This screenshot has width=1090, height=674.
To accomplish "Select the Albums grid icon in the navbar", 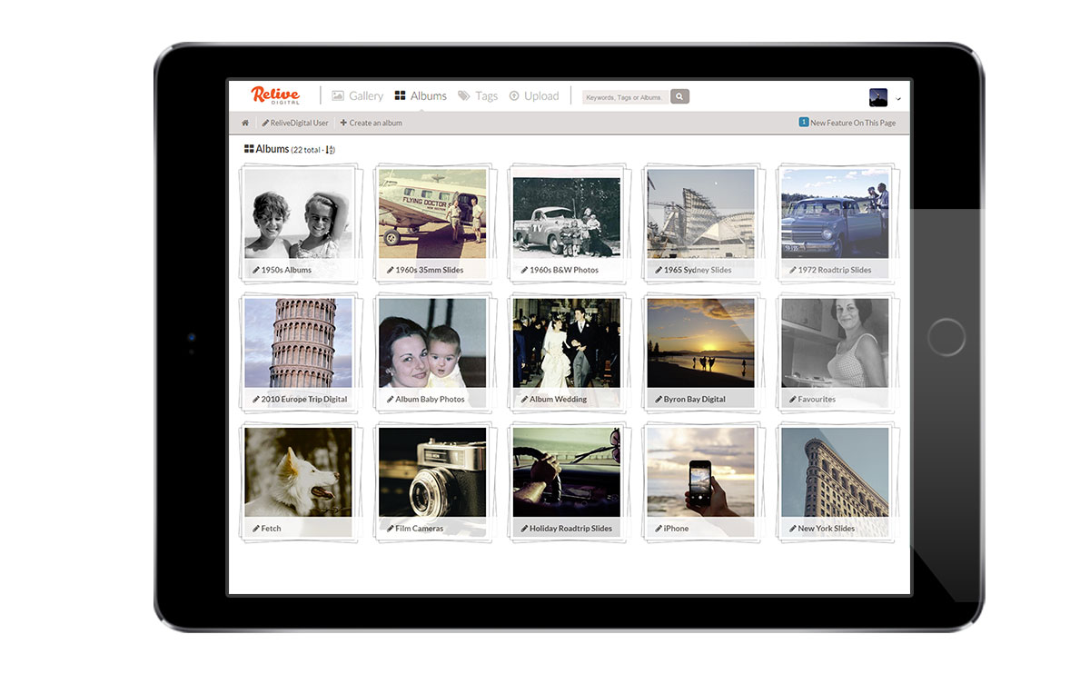I will click(x=401, y=95).
